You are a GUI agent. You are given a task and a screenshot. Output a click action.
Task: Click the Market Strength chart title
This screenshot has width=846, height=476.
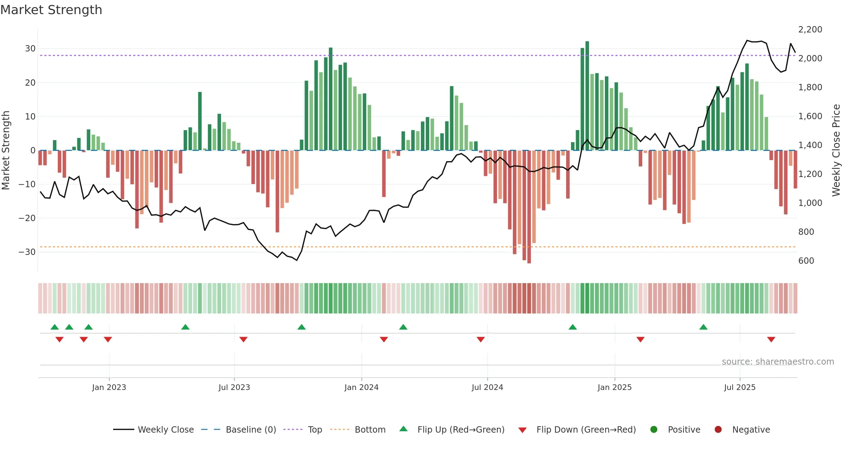click(51, 10)
